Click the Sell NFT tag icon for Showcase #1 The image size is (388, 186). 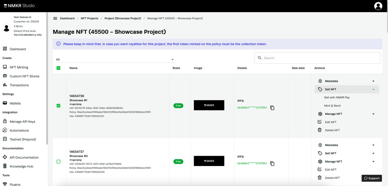(x=320, y=89)
